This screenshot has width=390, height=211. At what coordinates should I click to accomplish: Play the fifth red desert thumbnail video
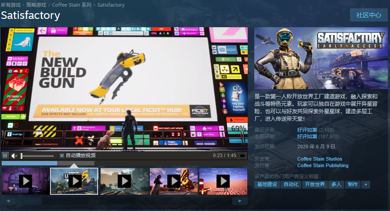tap(223, 181)
